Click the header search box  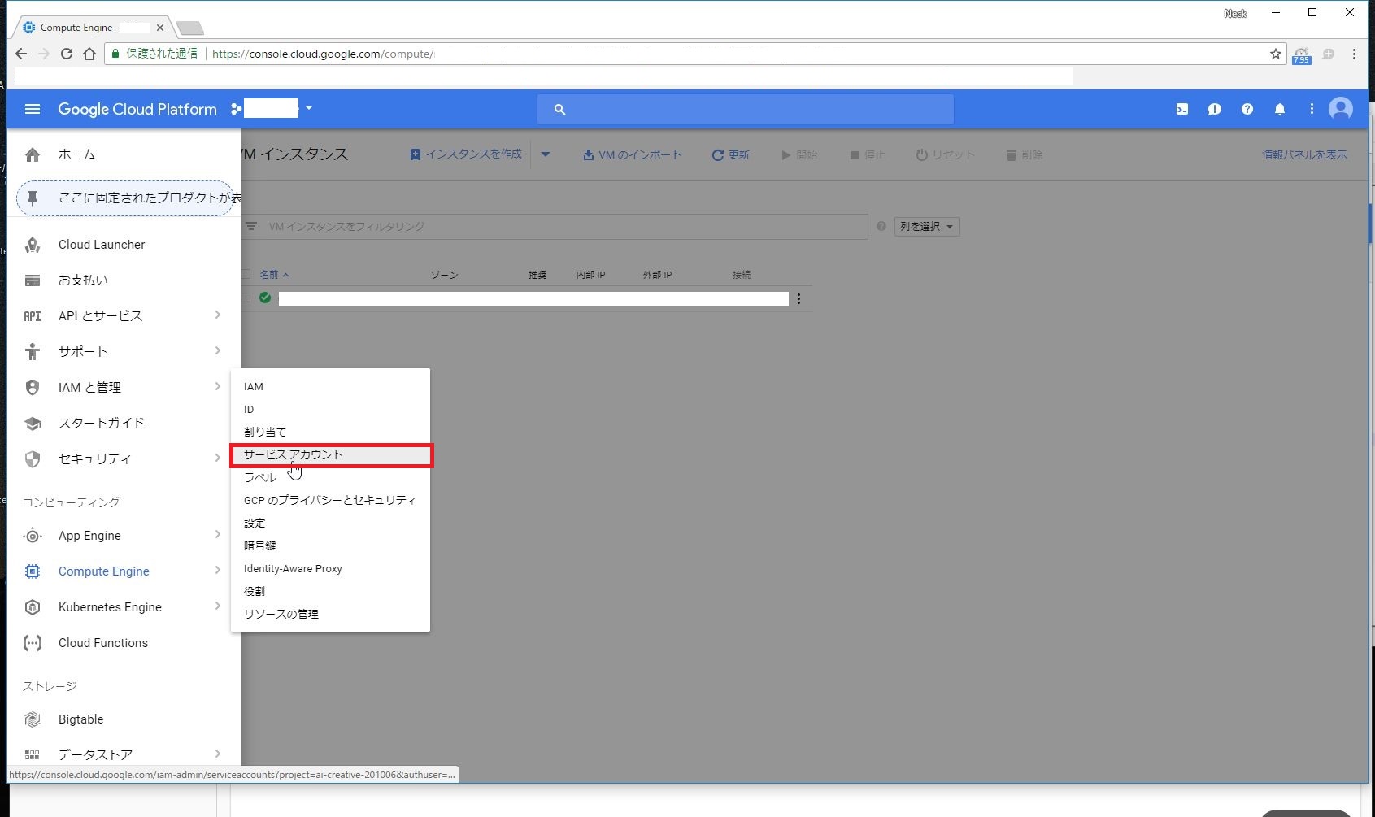pos(746,109)
